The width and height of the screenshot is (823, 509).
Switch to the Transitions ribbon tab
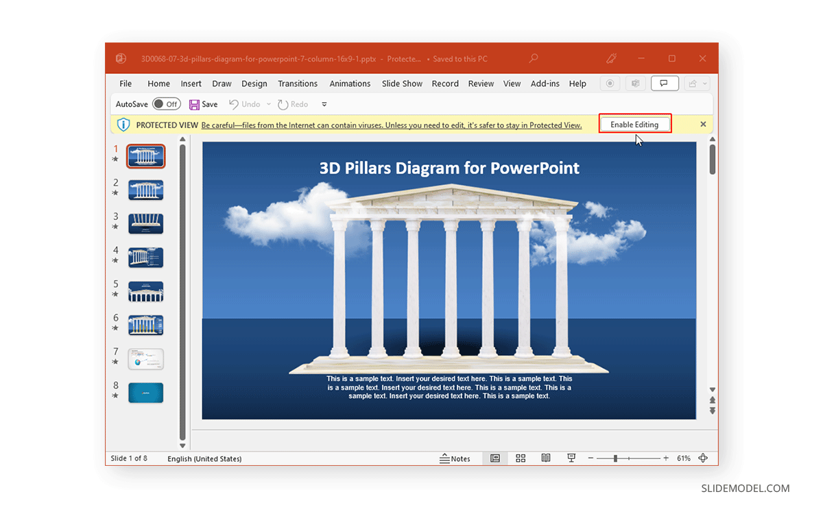pos(298,83)
